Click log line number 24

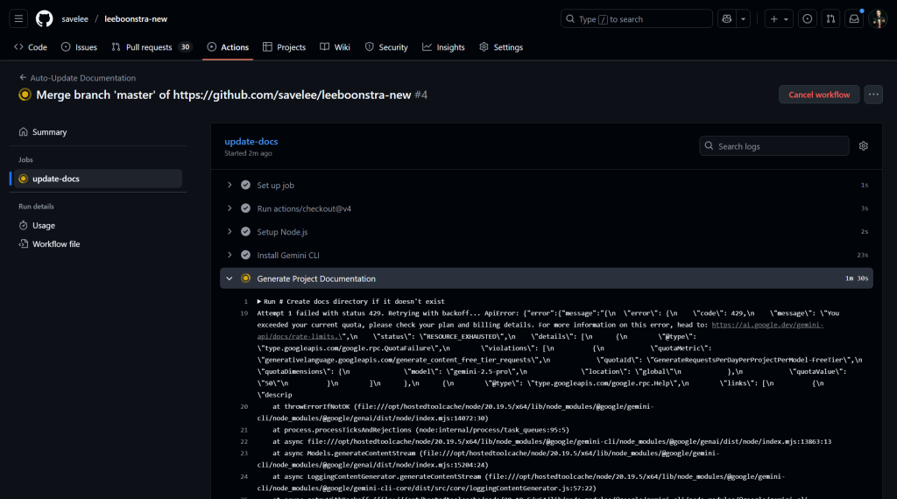(244, 477)
